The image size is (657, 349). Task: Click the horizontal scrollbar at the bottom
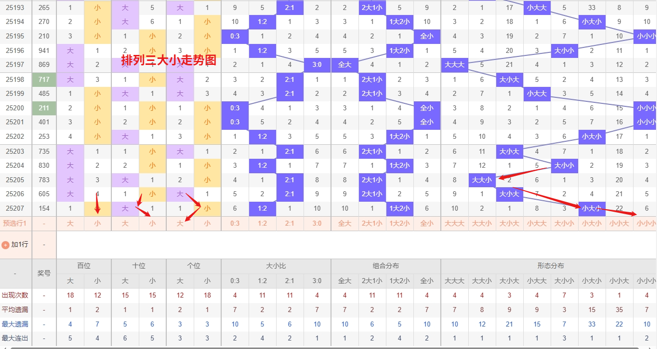point(328,347)
